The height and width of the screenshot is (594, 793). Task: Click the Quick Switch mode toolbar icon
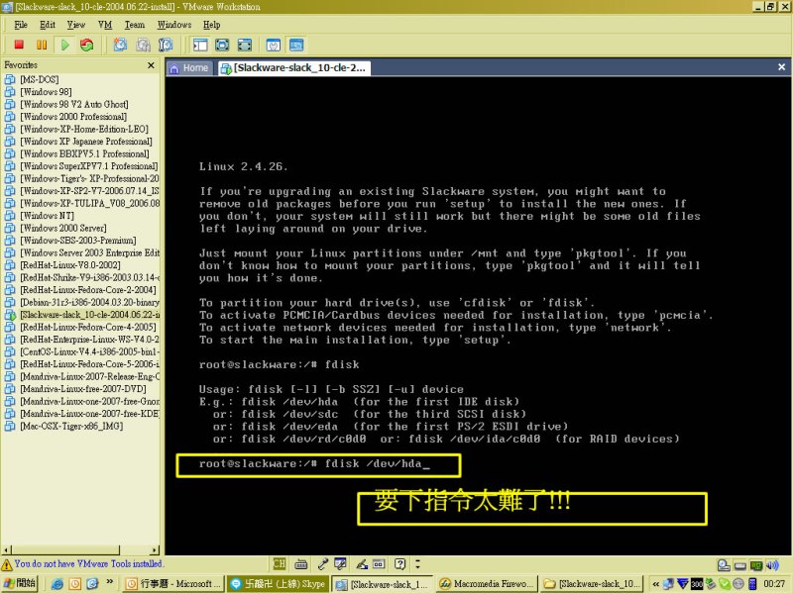click(245, 45)
